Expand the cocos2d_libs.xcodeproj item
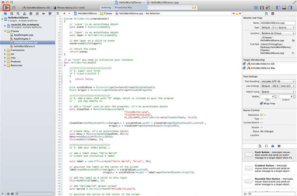297x196 pixels. (x=5, y=26)
